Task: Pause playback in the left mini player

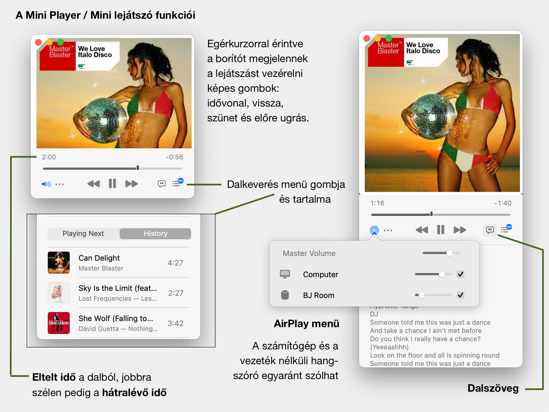Action: tap(112, 183)
